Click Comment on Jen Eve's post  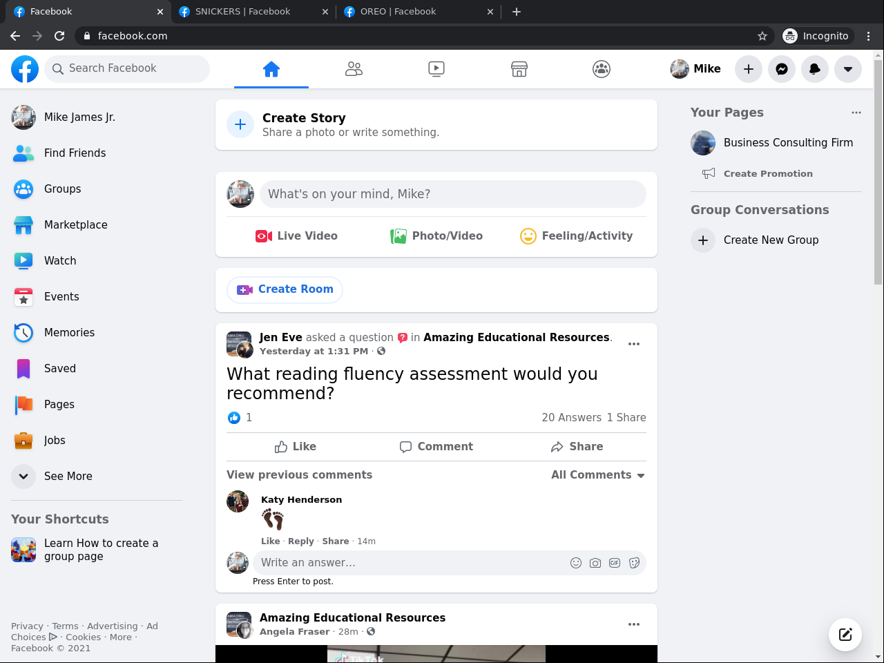pyautogui.click(x=436, y=447)
